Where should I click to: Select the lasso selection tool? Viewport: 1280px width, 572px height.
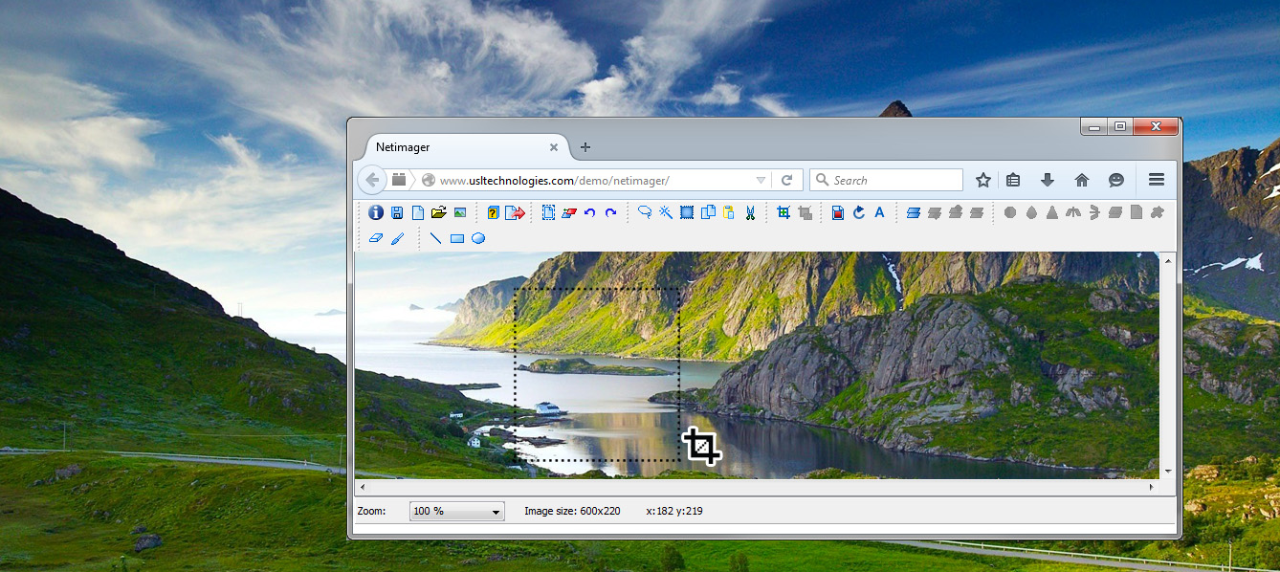[x=645, y=212]
